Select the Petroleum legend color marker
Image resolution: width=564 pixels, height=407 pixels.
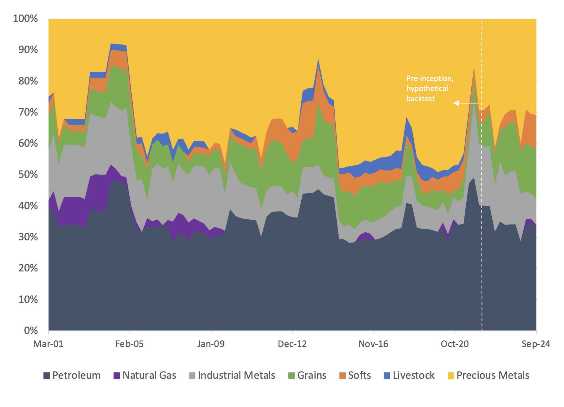click(47, 376)
